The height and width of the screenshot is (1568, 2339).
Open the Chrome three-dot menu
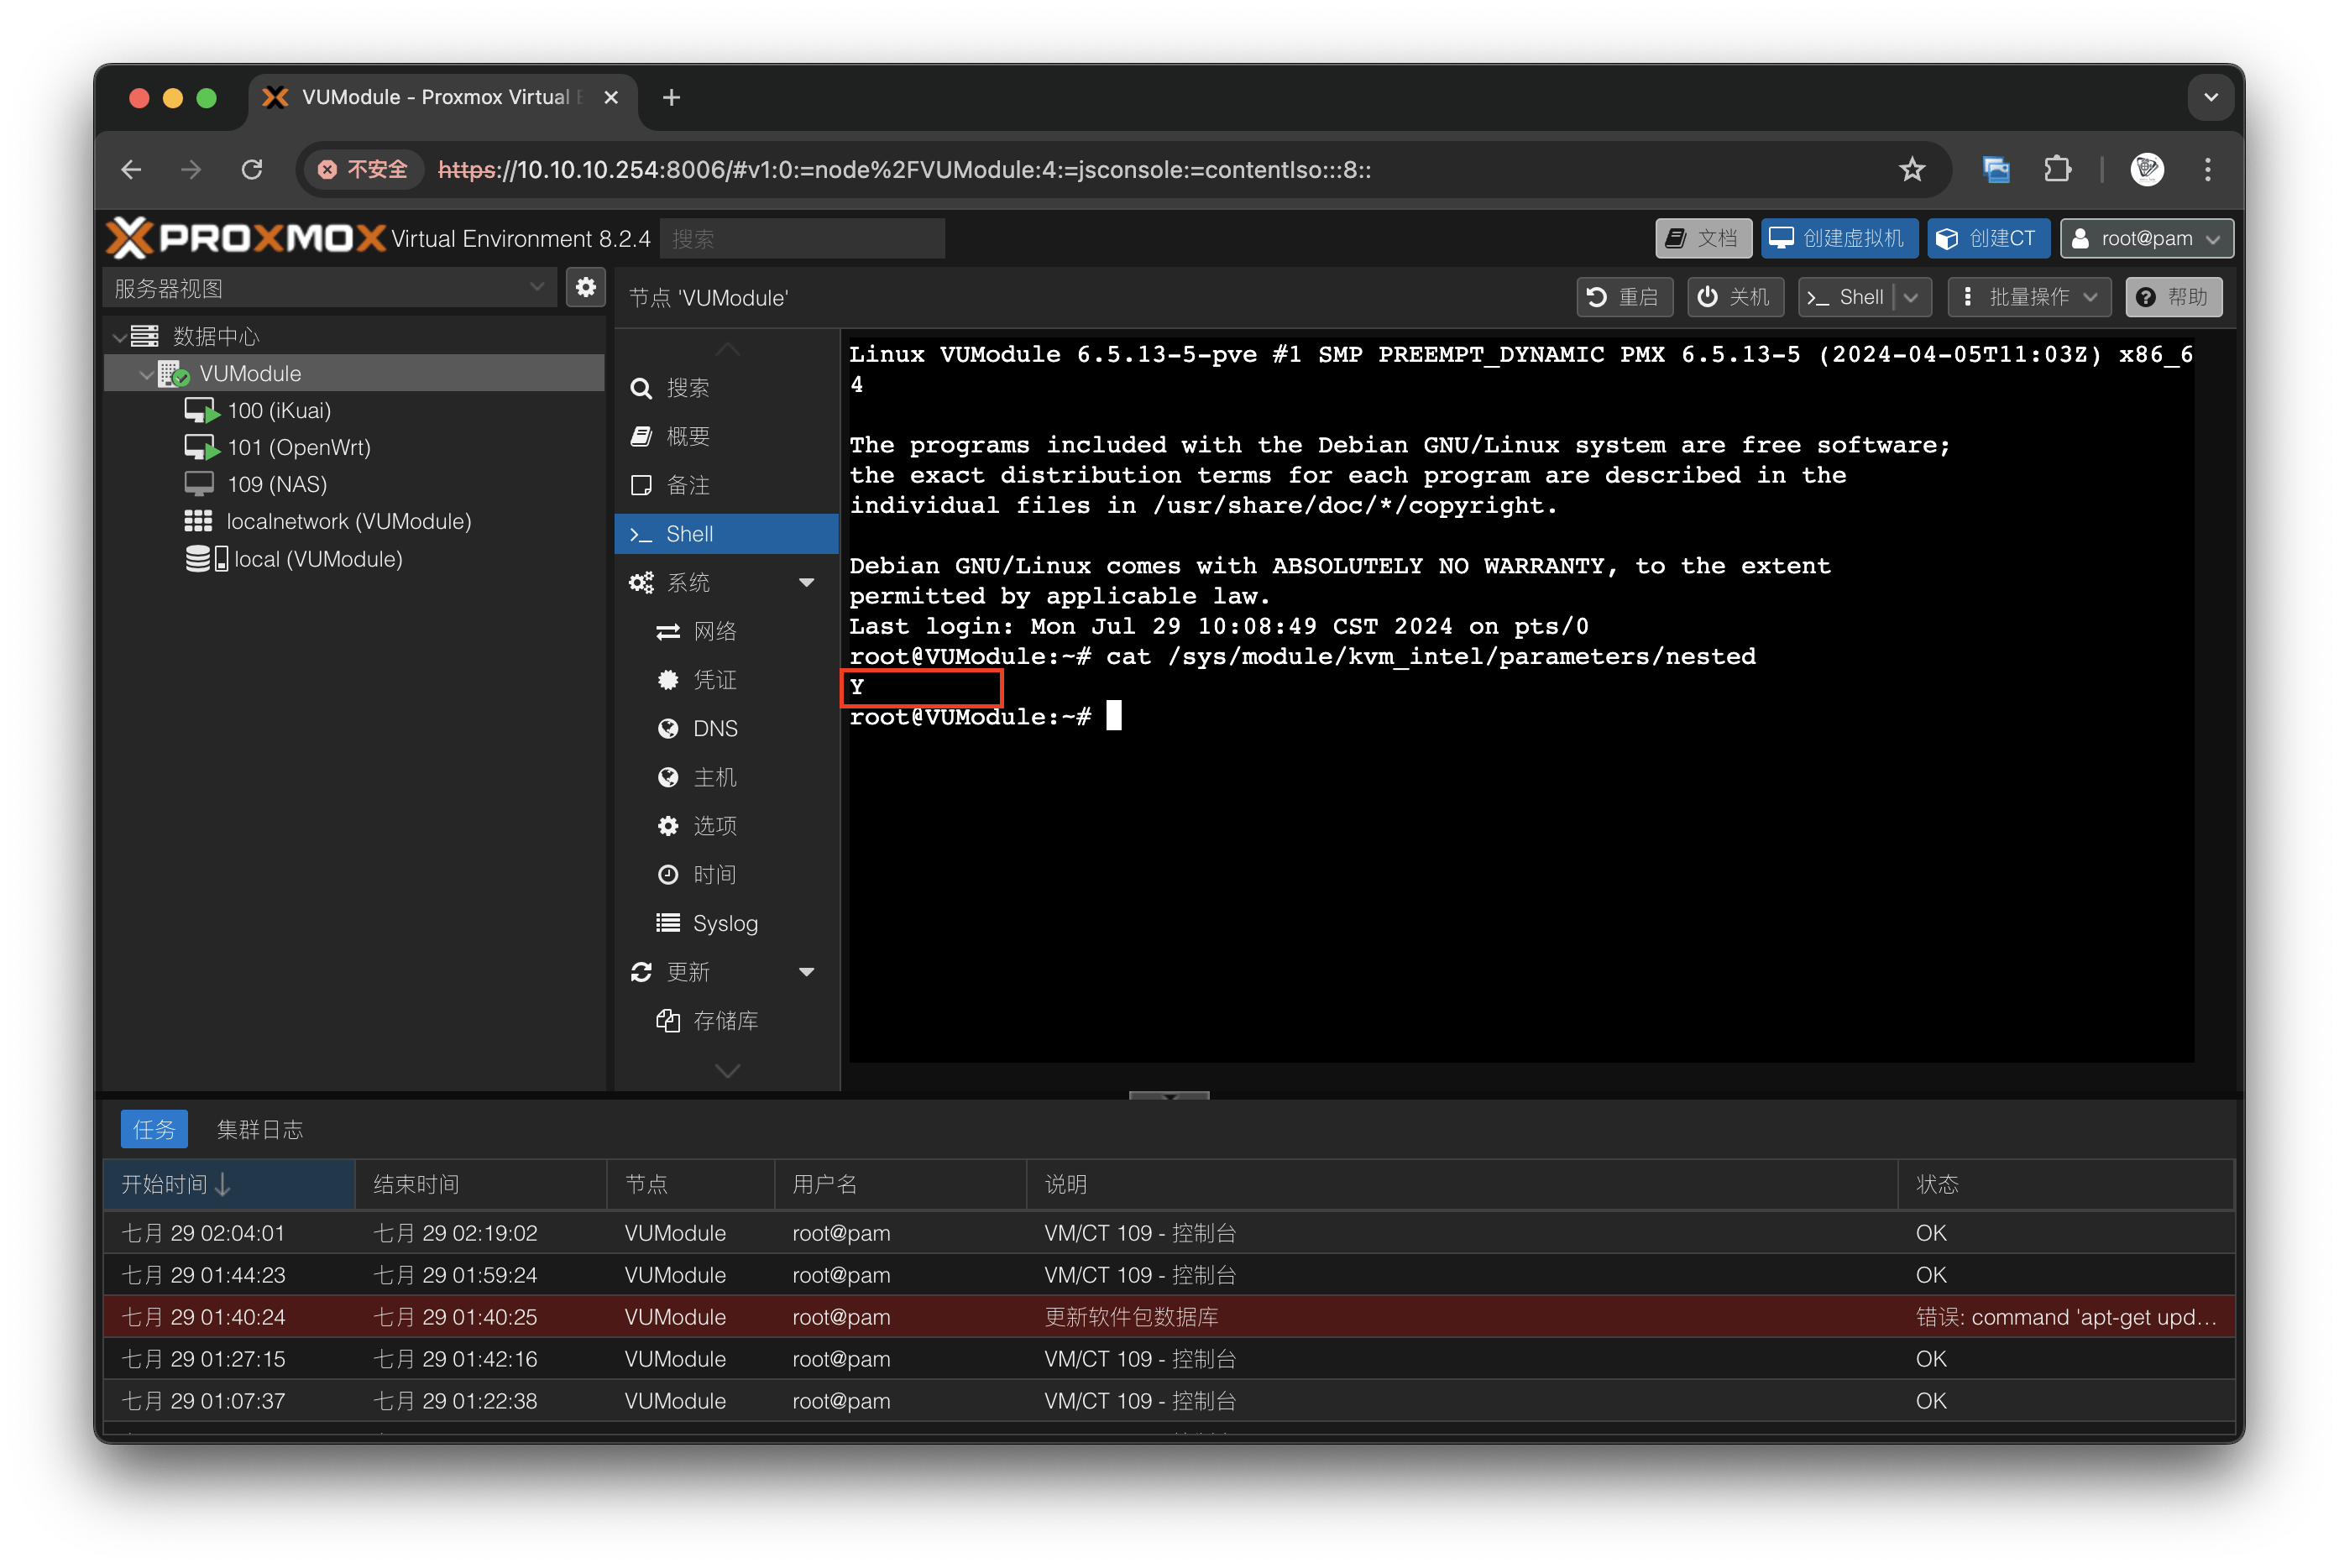click(x=2207, y=170)
